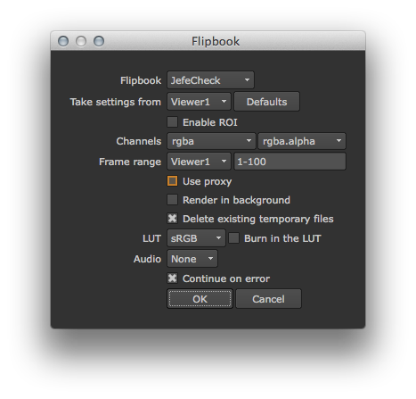Confirm the flipbook with OK
The image size is (416, 399).
coord(200,299)
